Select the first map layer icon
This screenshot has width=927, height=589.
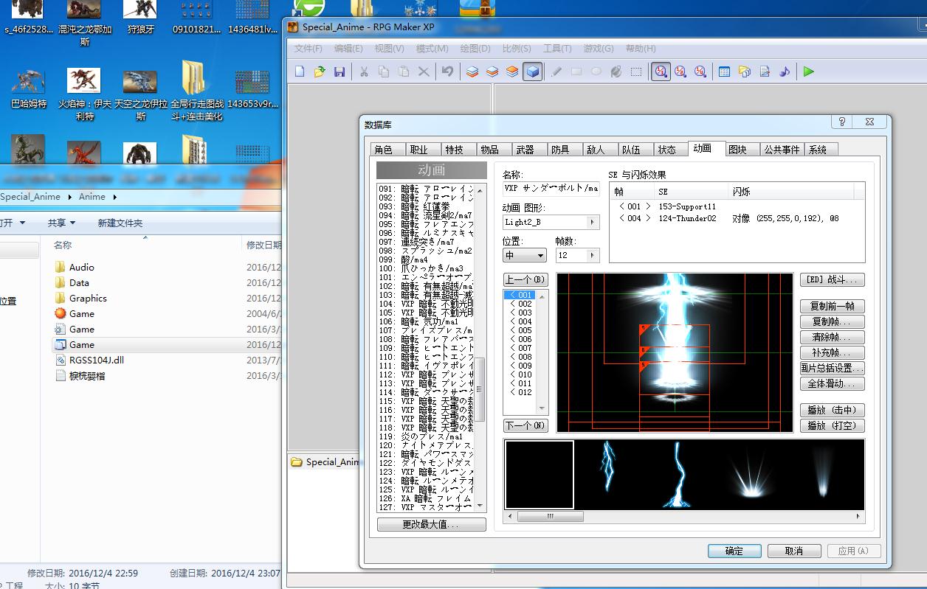point(472,72)
